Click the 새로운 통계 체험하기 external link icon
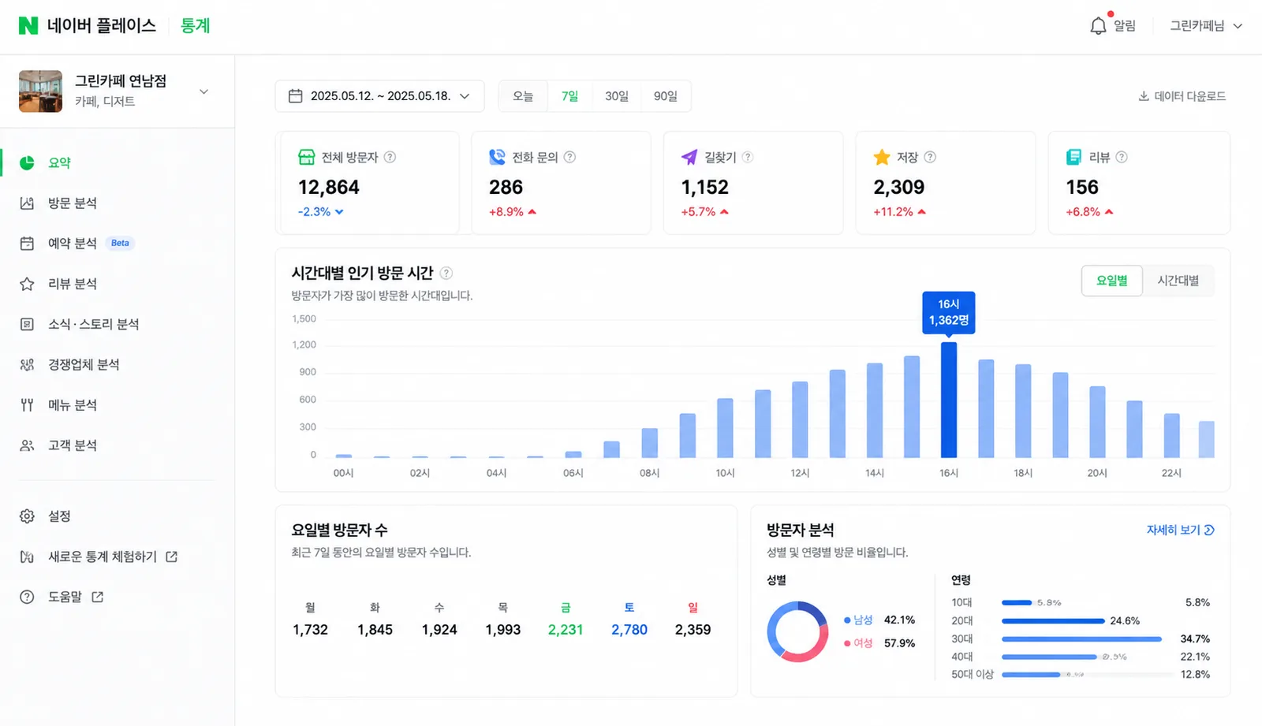This screenshot has width=1262, height=726. 172,557
